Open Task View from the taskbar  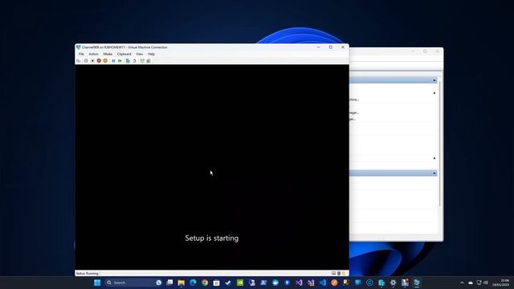point(169,283)
